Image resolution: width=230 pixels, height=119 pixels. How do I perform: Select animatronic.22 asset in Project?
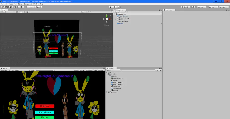pyautogui.click(x=118, y=79)
